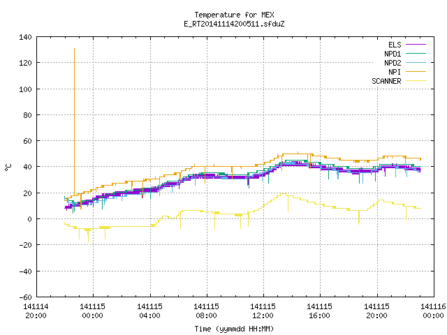Click the x-axis label '141116 00:00'
The width and height of the screenshot is (447, 335).
coord(433,311)
